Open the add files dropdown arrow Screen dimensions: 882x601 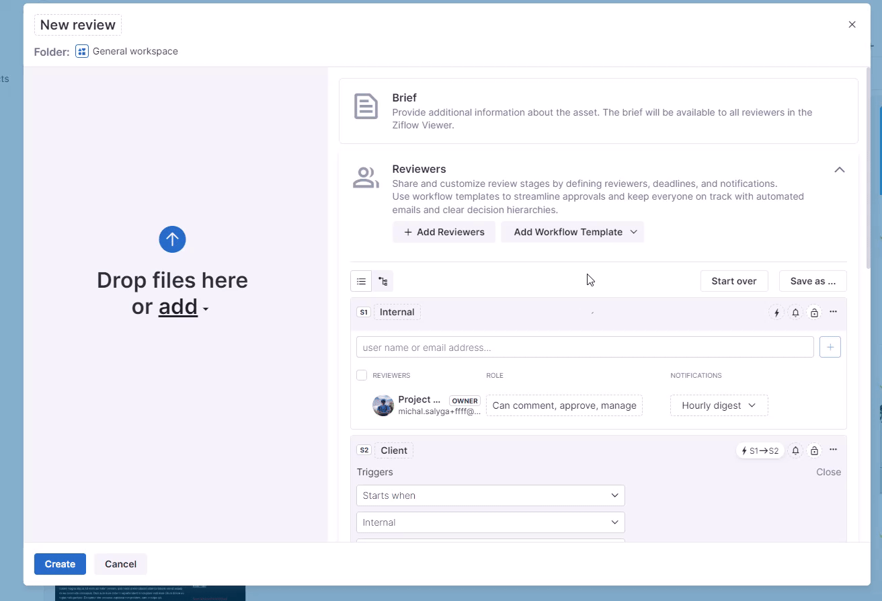point(206,309)
